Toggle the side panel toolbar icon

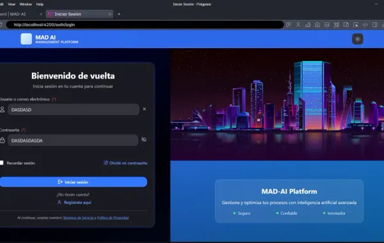[x=374, y=25]
